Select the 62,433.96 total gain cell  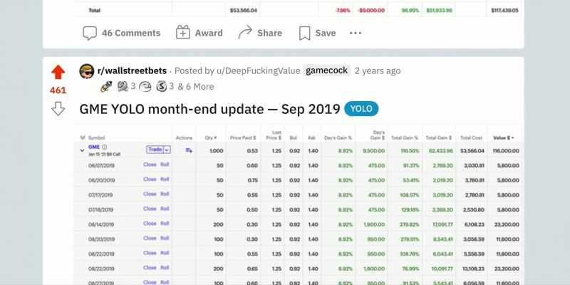coord(440,151)
